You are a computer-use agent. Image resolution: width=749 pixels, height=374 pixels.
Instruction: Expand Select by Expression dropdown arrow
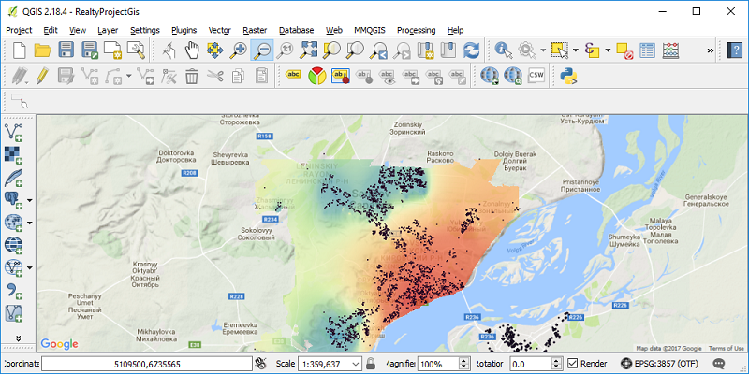point(607,50)
